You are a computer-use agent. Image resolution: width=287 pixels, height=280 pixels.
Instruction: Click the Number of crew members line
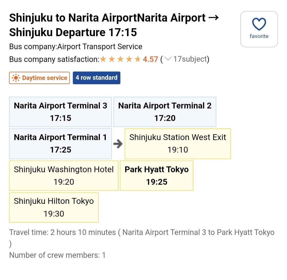[57, 255]
